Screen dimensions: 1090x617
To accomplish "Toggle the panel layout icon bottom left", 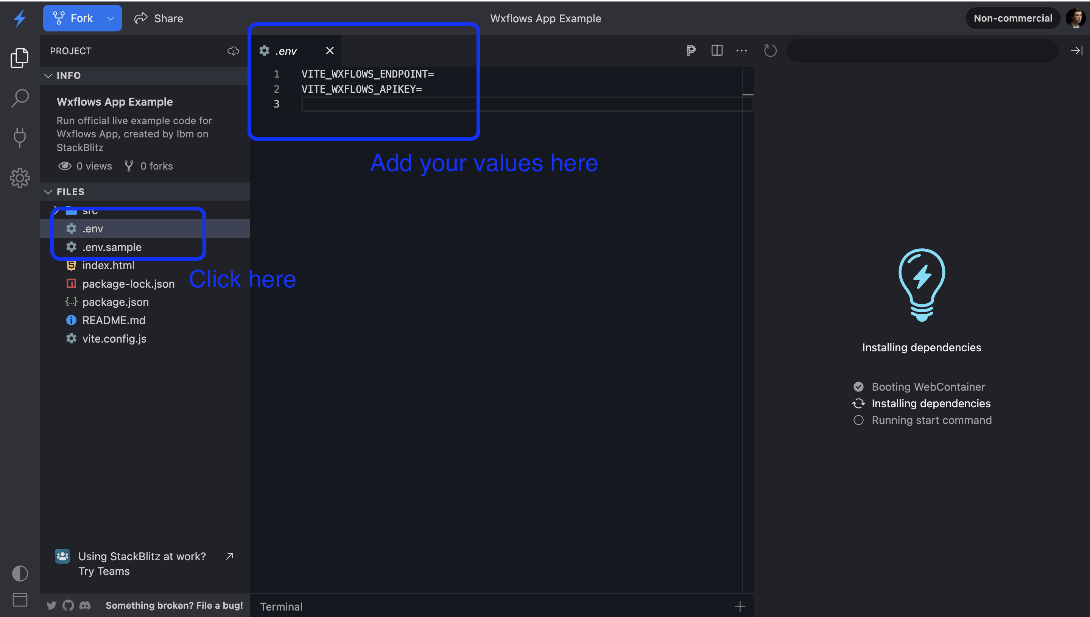I will (x=19, y=600).
